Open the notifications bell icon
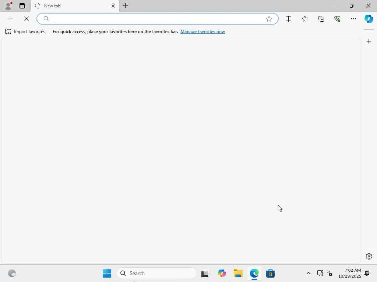Image resolution: width=377 pixels, height=282 pixels. (x=367, y=273)
